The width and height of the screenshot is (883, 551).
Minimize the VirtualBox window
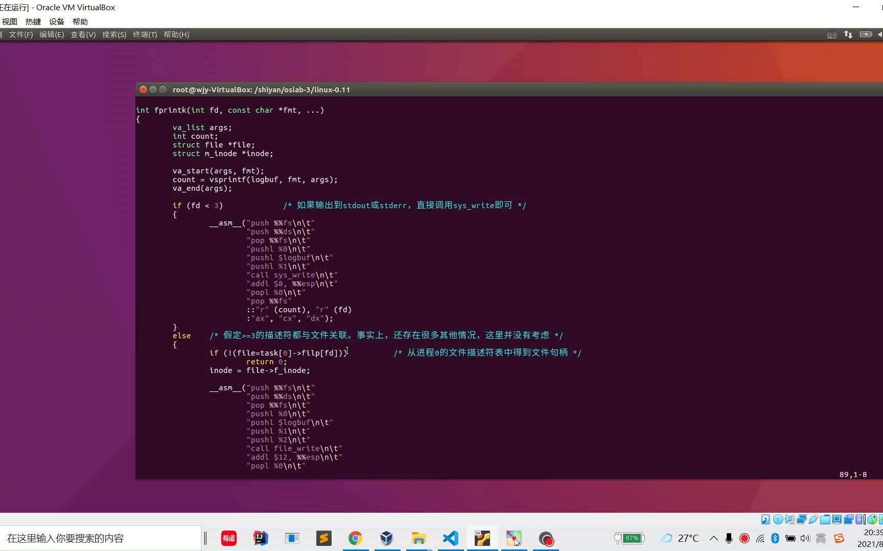click(x=856, y=7)
